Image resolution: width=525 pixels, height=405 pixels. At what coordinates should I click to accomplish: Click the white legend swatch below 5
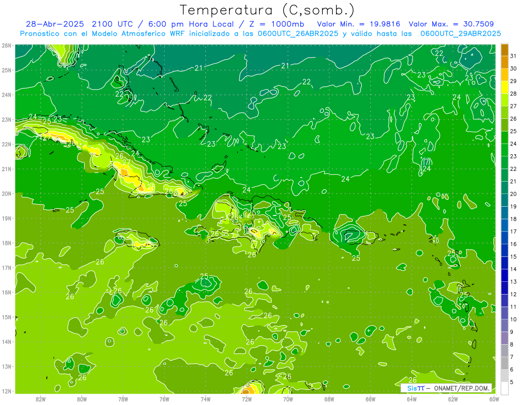pos(504,388)
